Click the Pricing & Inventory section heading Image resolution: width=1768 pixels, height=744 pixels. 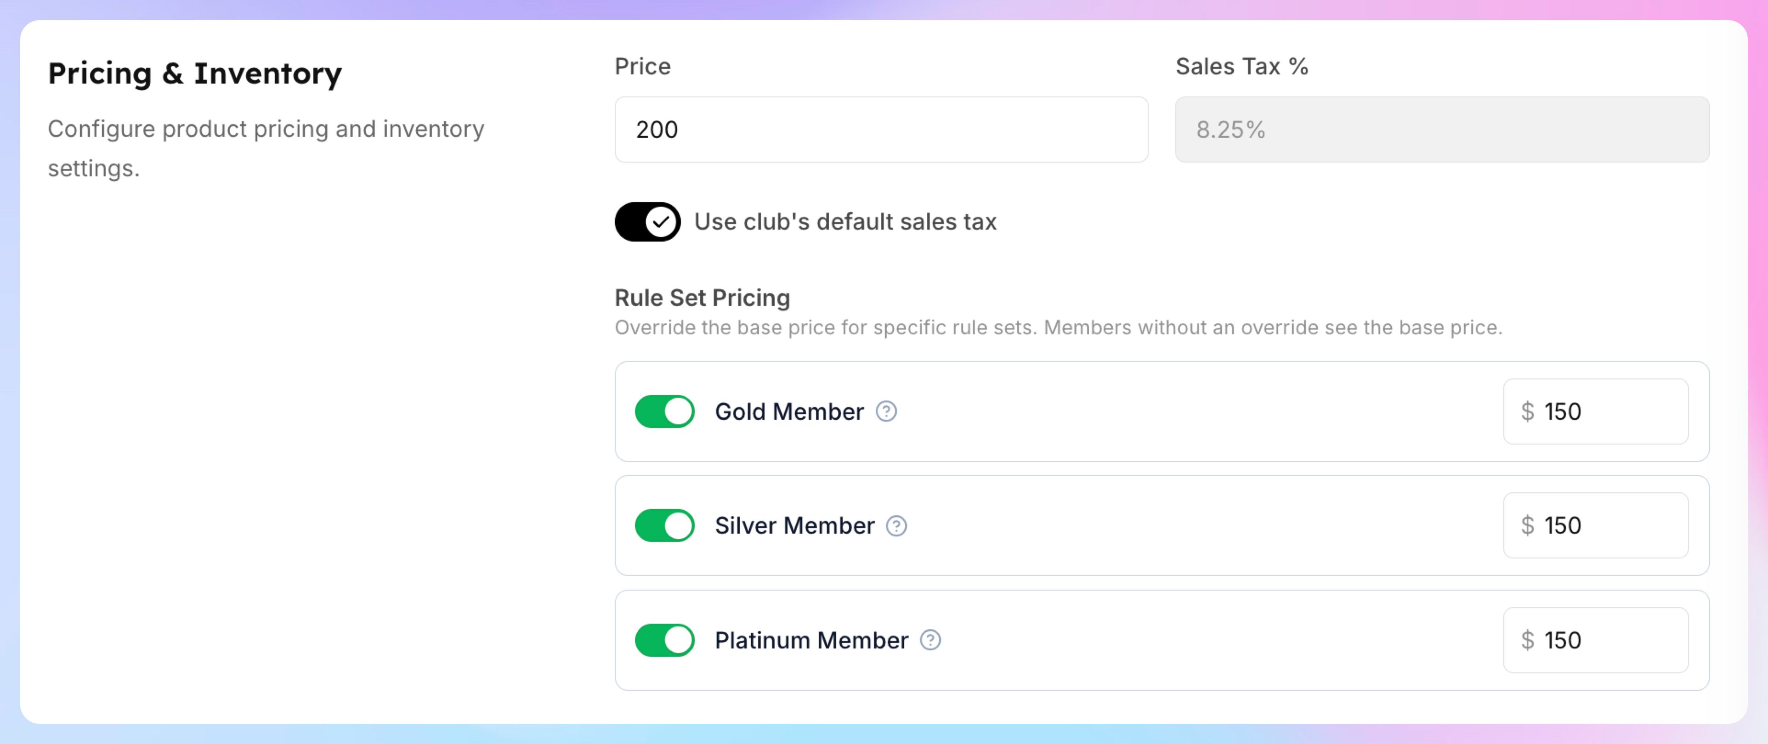click(195, 74)
